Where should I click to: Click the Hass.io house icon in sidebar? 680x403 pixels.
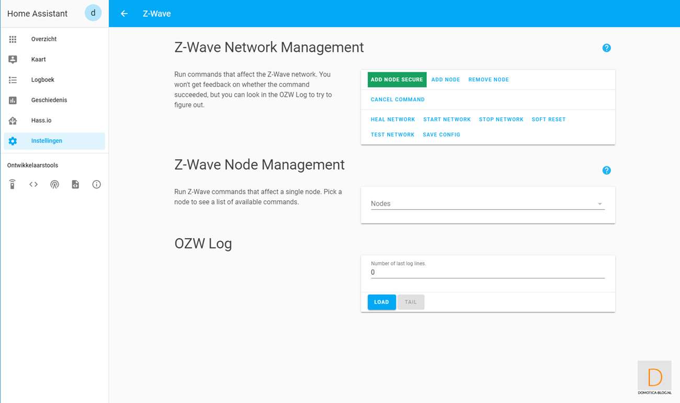click(13, 120)
